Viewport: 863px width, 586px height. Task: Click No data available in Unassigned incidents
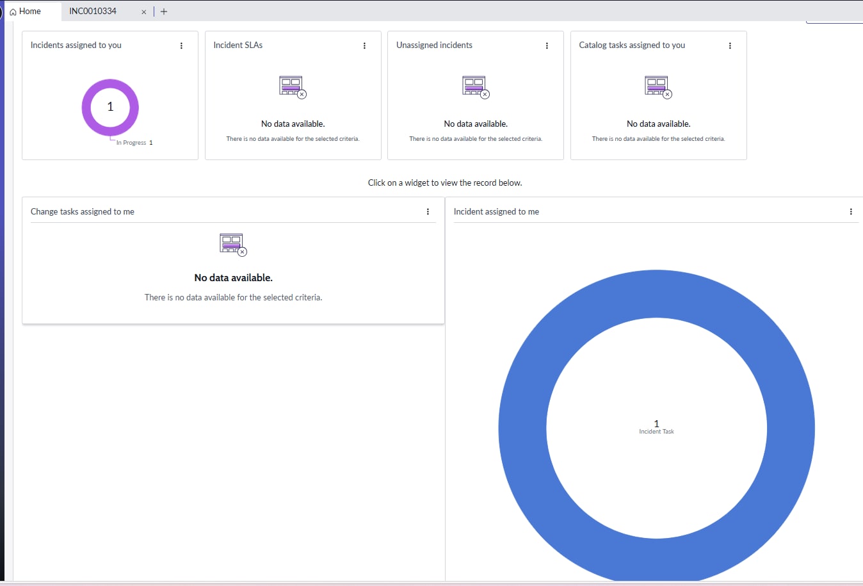coord(476,124)
